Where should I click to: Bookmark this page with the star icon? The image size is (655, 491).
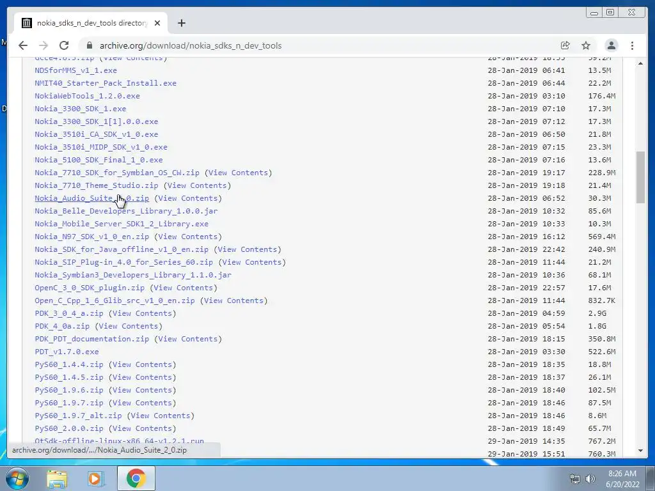586,45
